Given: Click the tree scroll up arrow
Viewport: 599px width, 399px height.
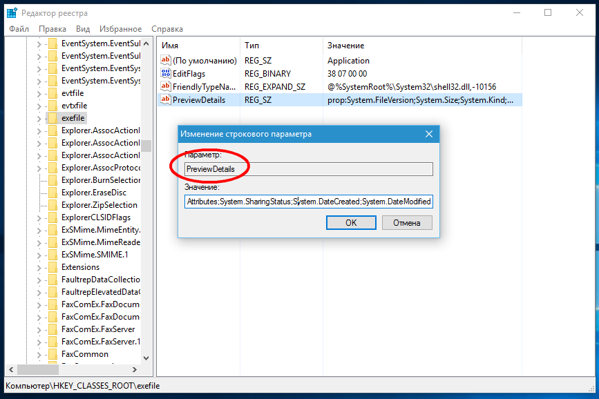Looking at the screenshot, I should tap(146, 43).
